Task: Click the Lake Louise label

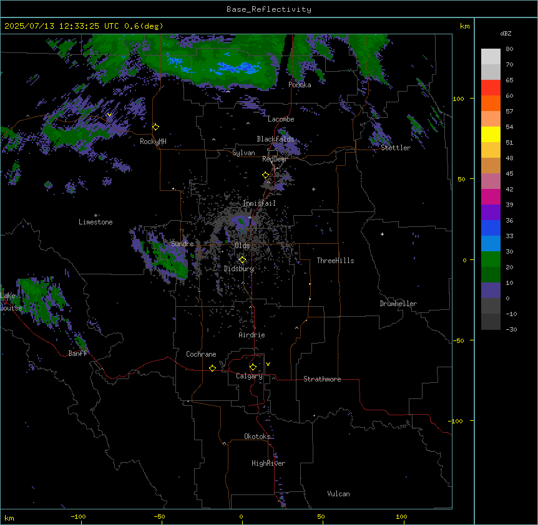Action: (x=10, y=302)
